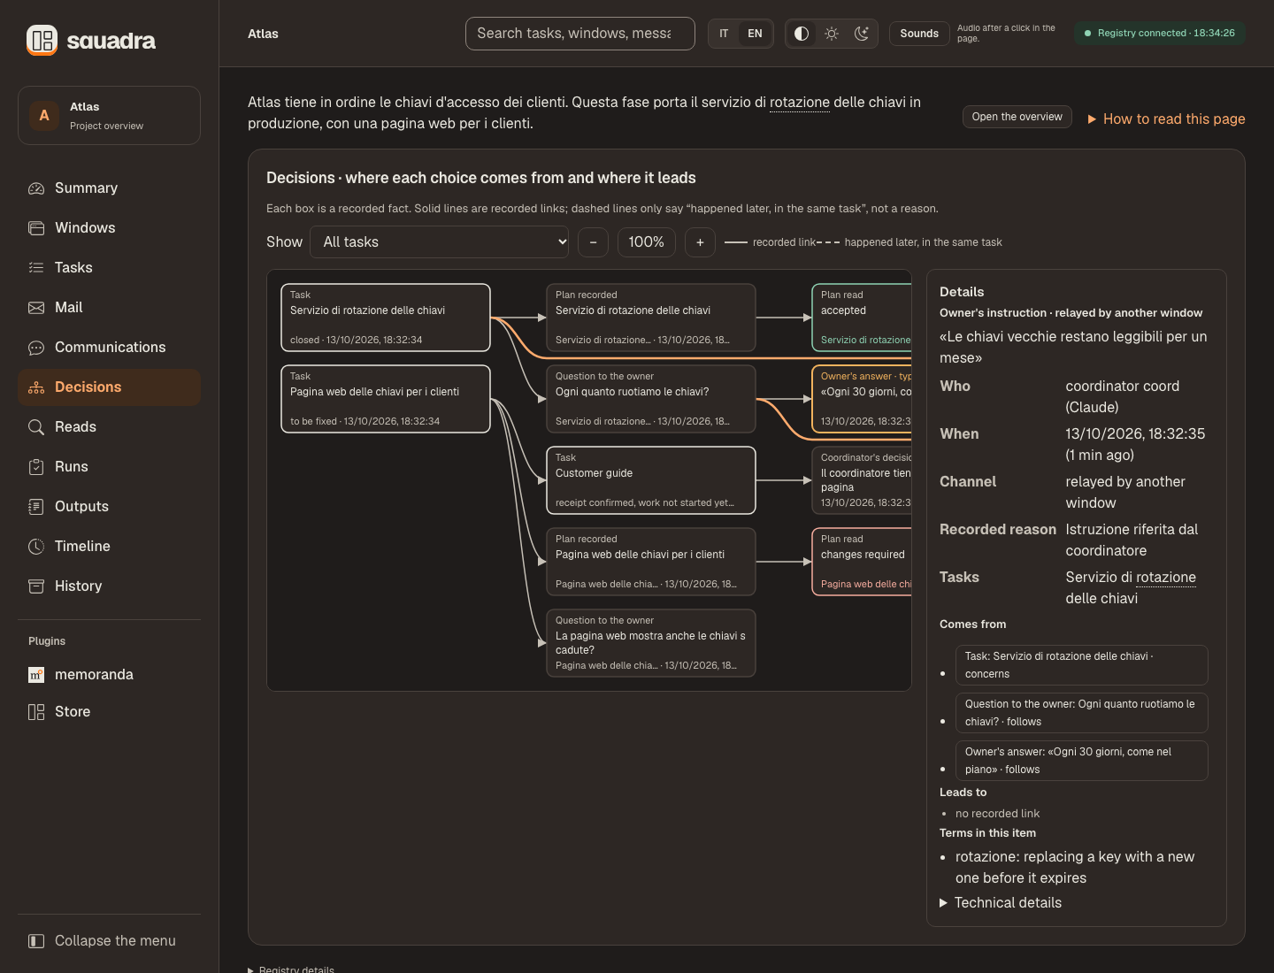Viewport: 1274px width, 973px height.
Task: Click the Windows sidebar icon
Action: click(36, 228)
